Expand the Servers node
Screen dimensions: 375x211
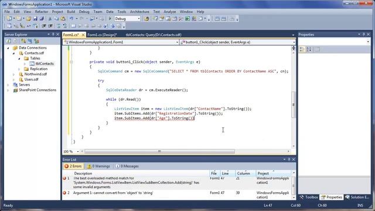(8, 84)
